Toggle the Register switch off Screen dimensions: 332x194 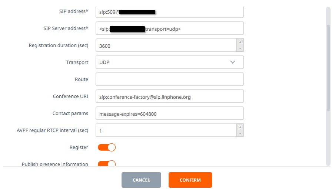point(106,147)
